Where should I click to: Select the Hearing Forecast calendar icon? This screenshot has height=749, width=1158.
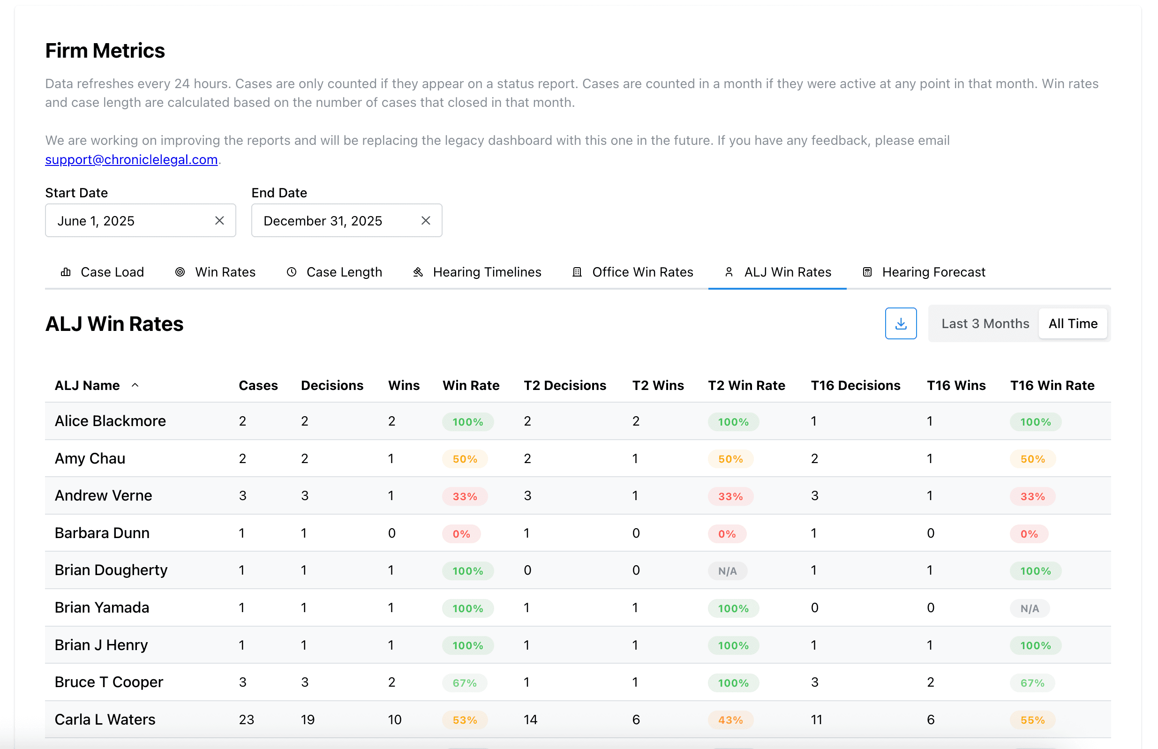point(867,272)
